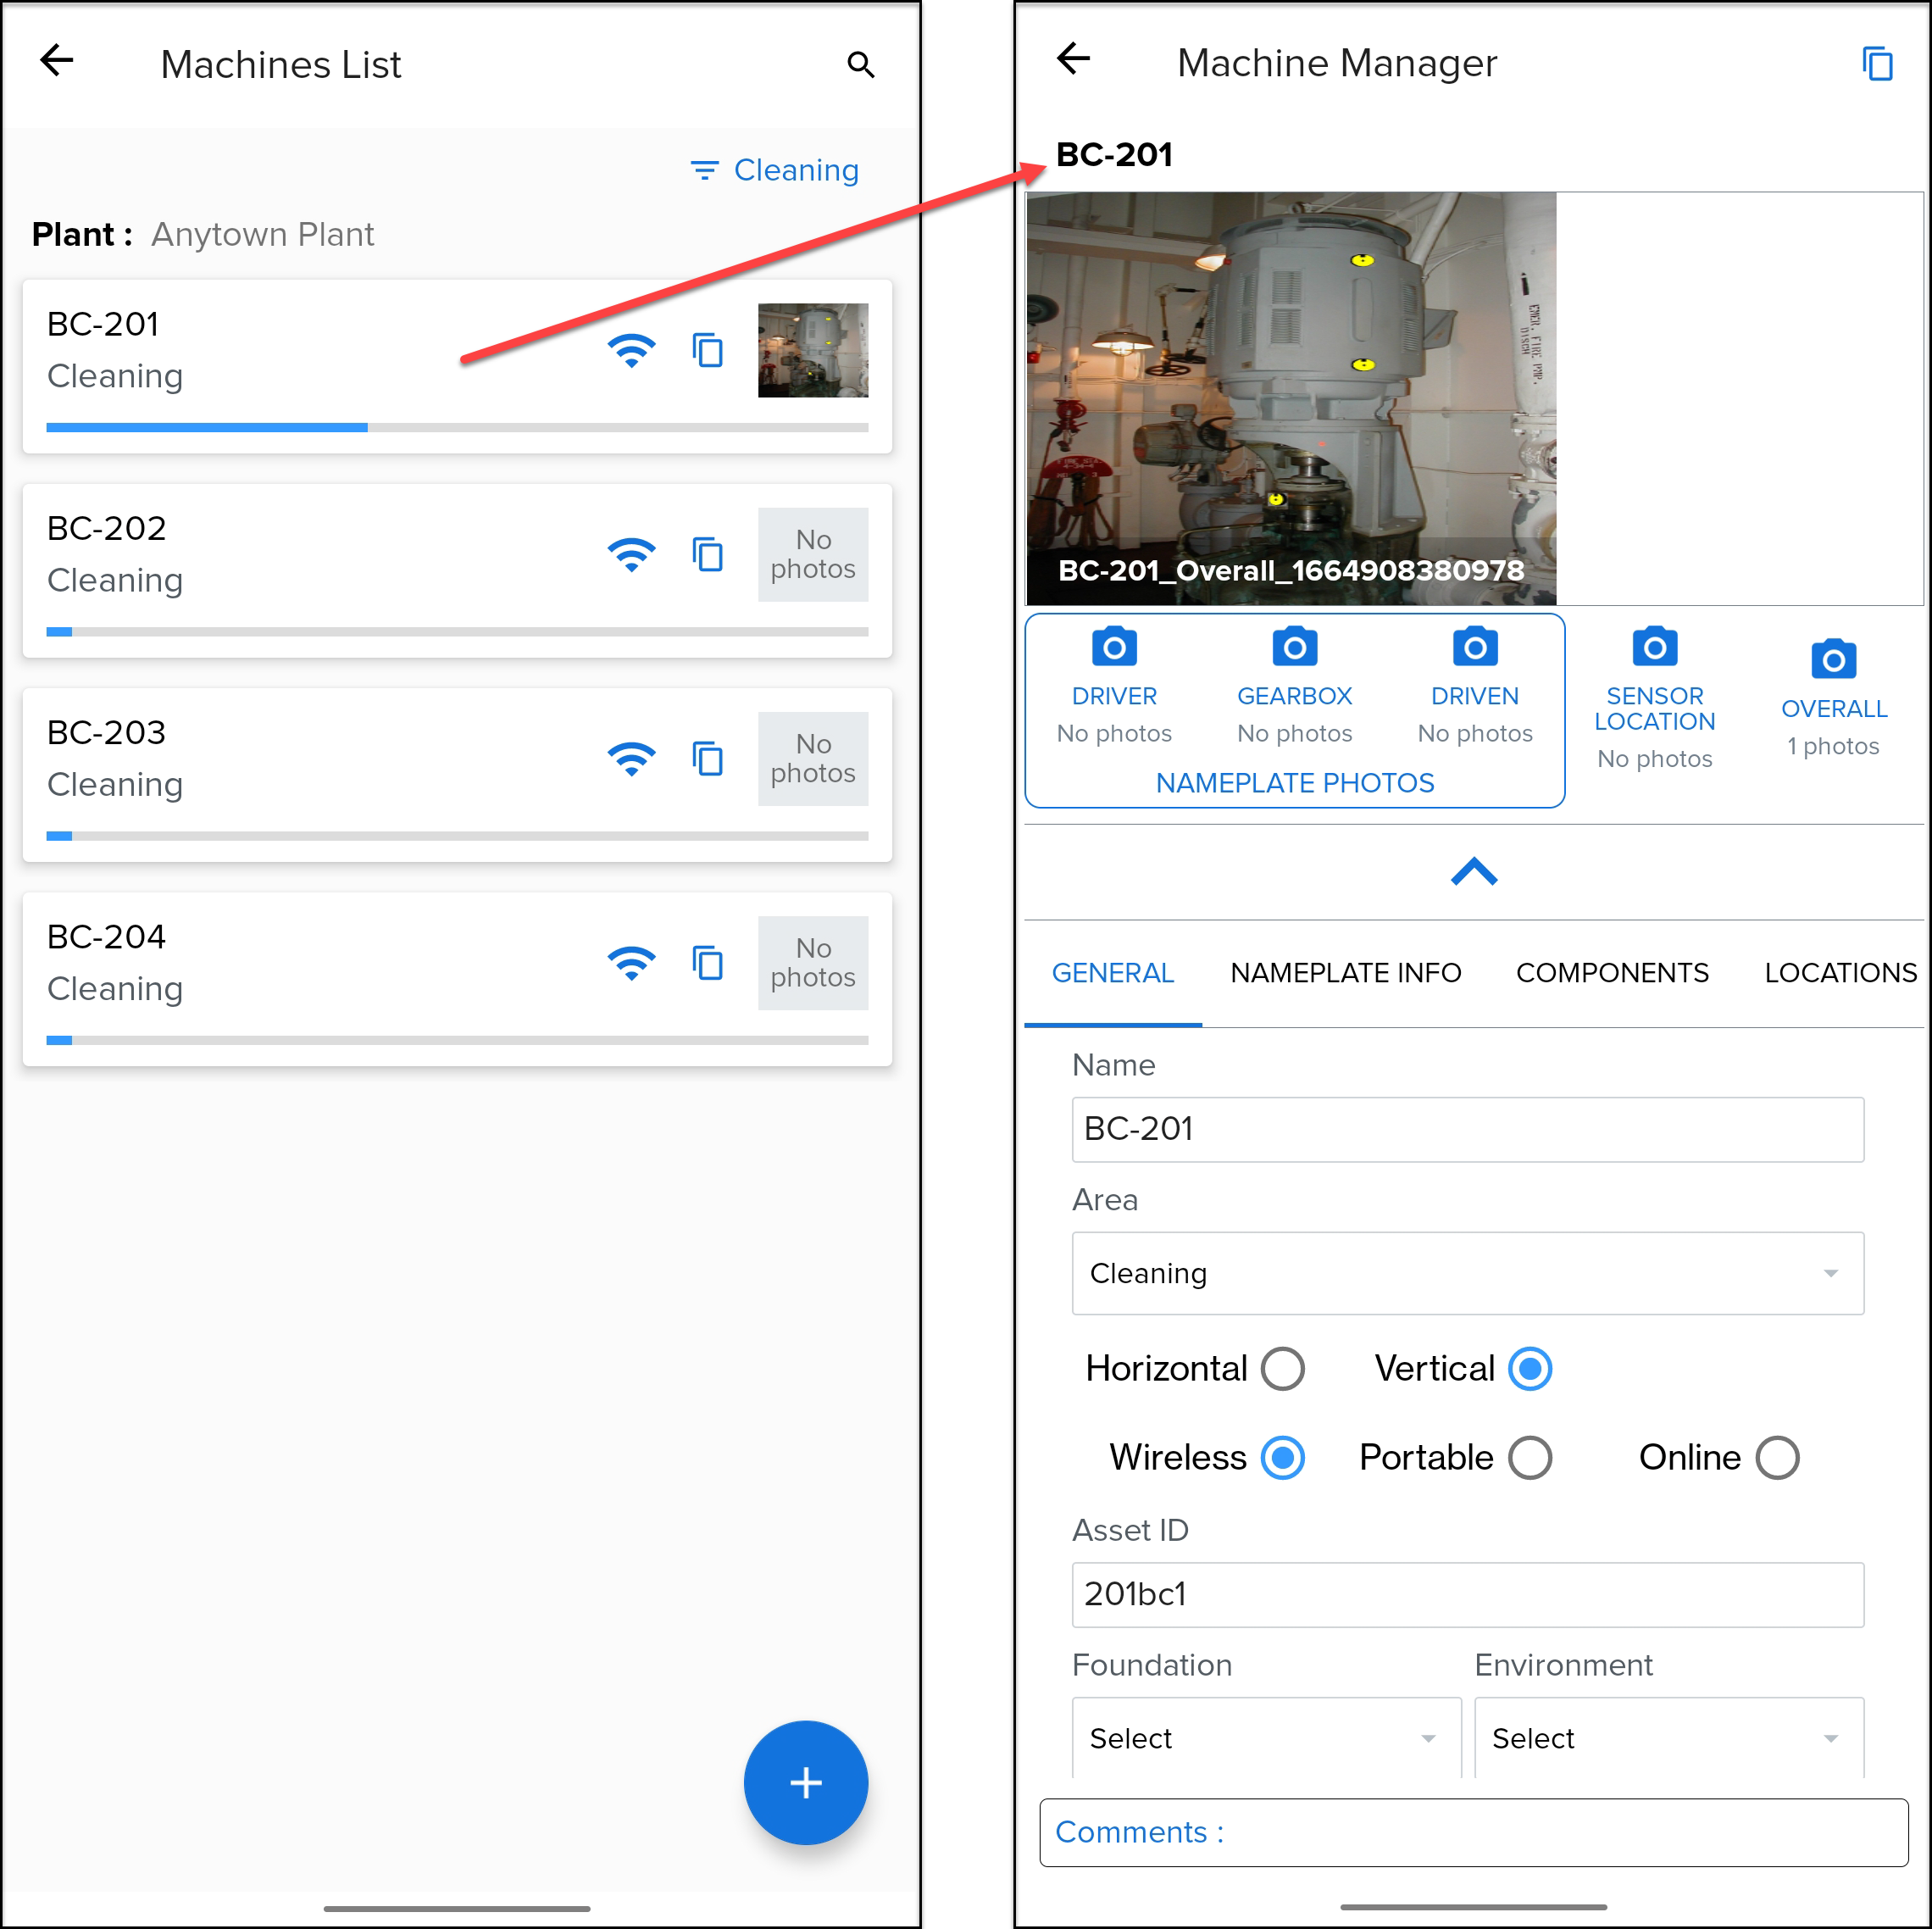Screen dimensions: 1932x1929
Task: Open the Area dropdown showing Cleaning
Action: [1468, 1273]
